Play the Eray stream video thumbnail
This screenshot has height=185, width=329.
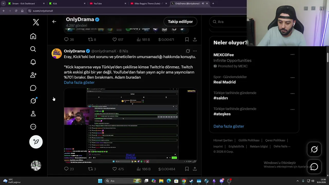coord(131,126)
